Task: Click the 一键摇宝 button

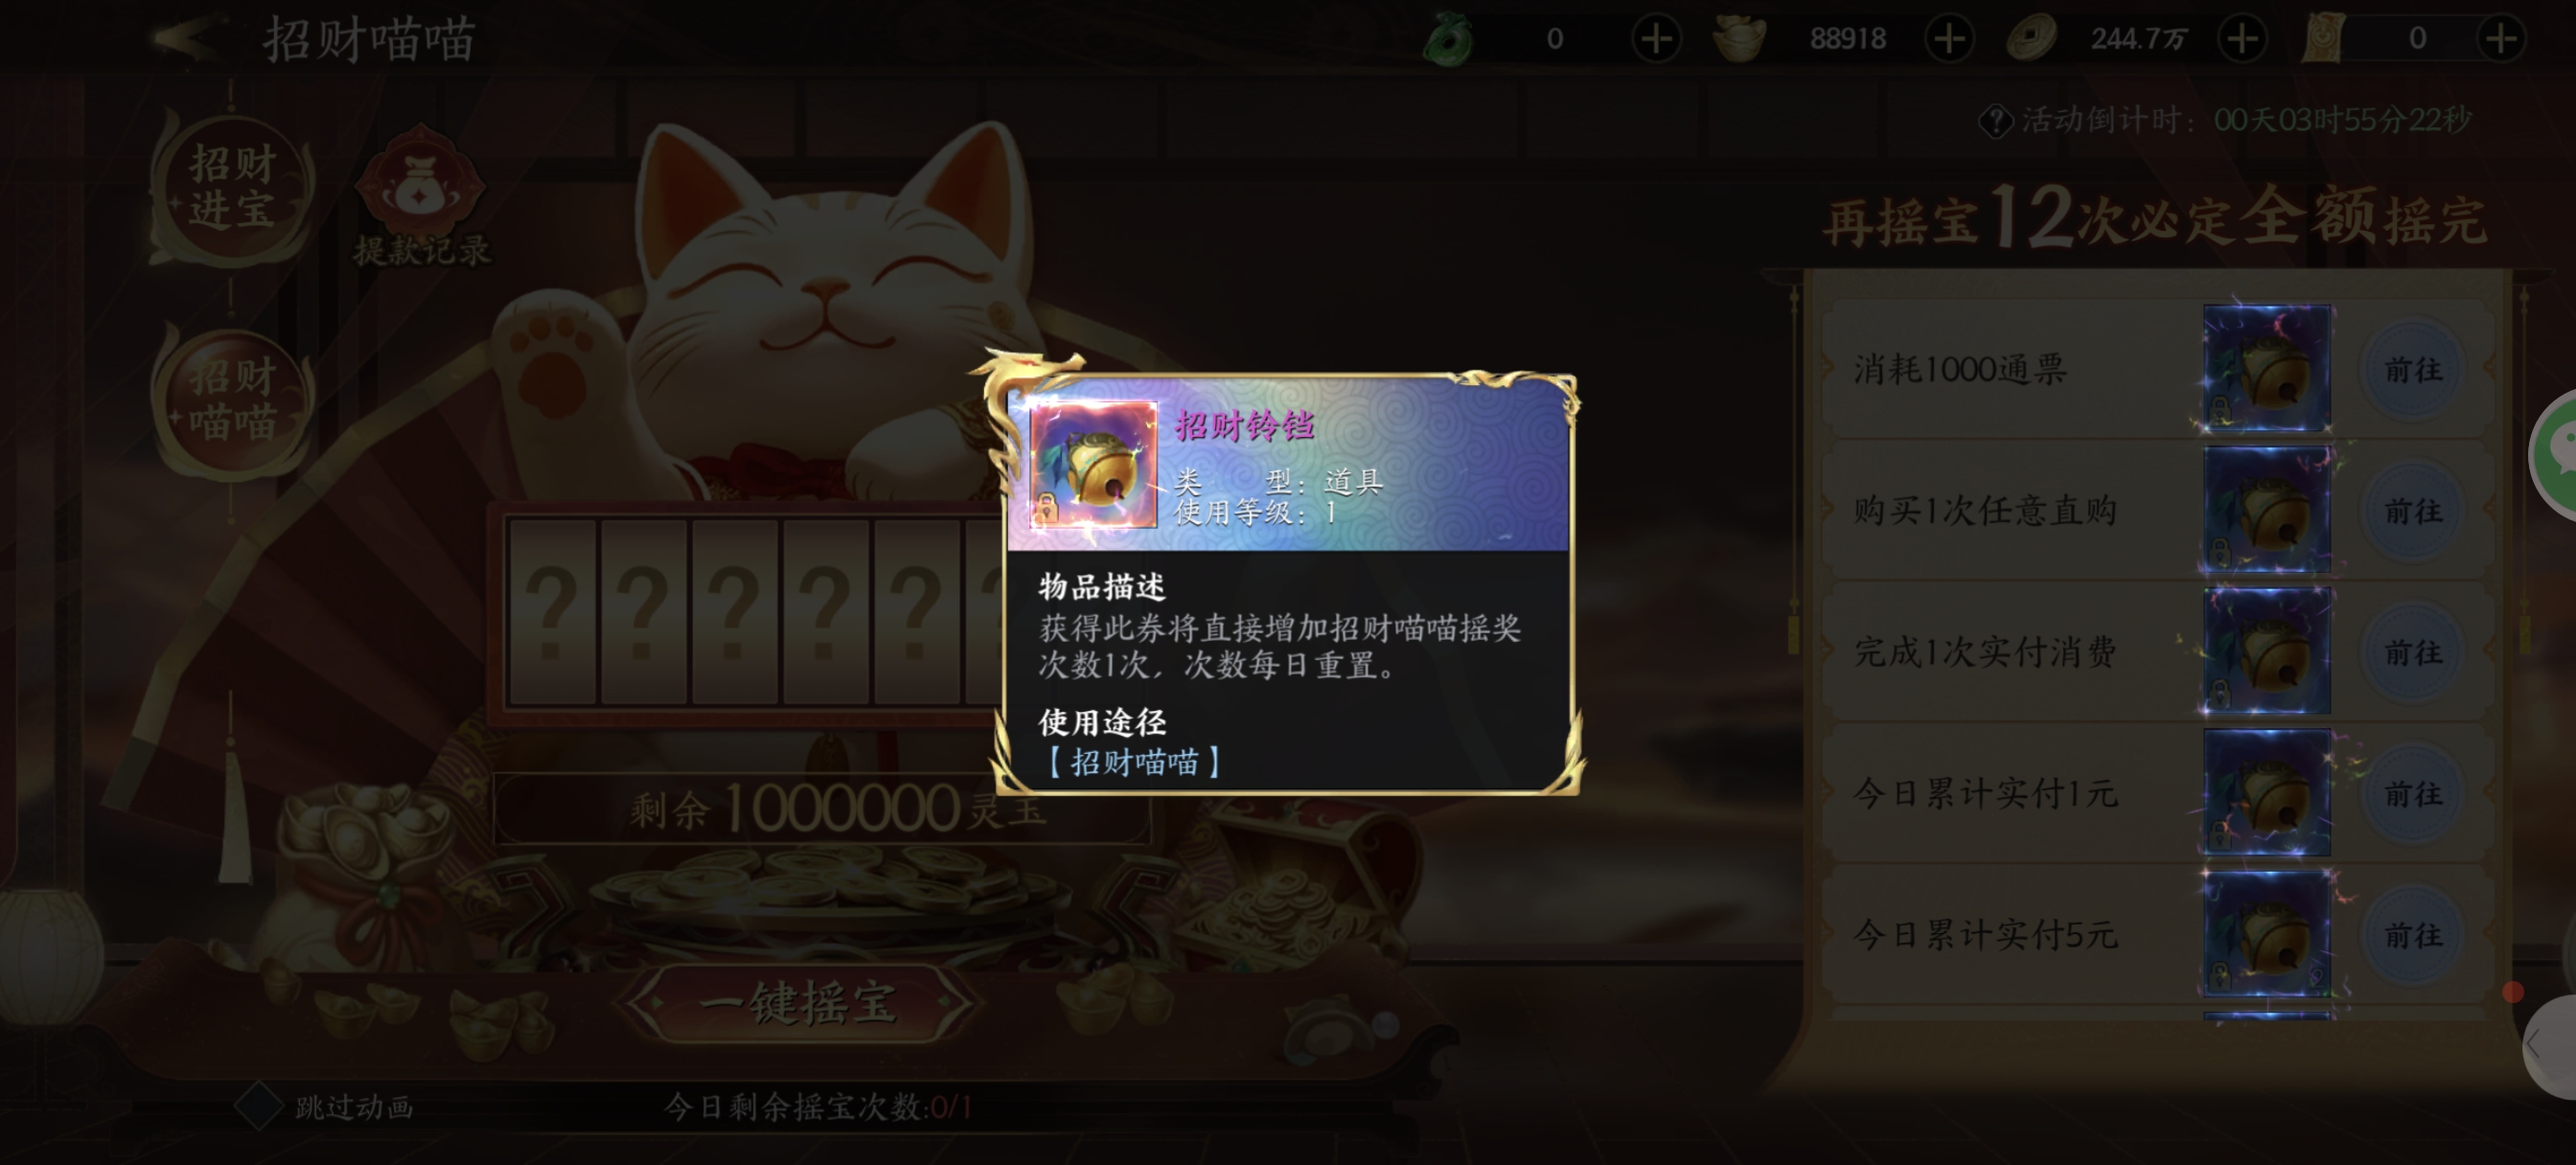Action: coord(797,1003)
